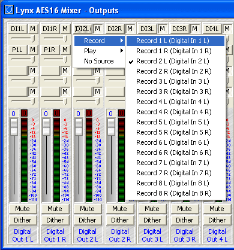Select Record 7 R (Digital In 7 R)
The height and width of the screenshot is (250, 234).
(x=175, y=173)
